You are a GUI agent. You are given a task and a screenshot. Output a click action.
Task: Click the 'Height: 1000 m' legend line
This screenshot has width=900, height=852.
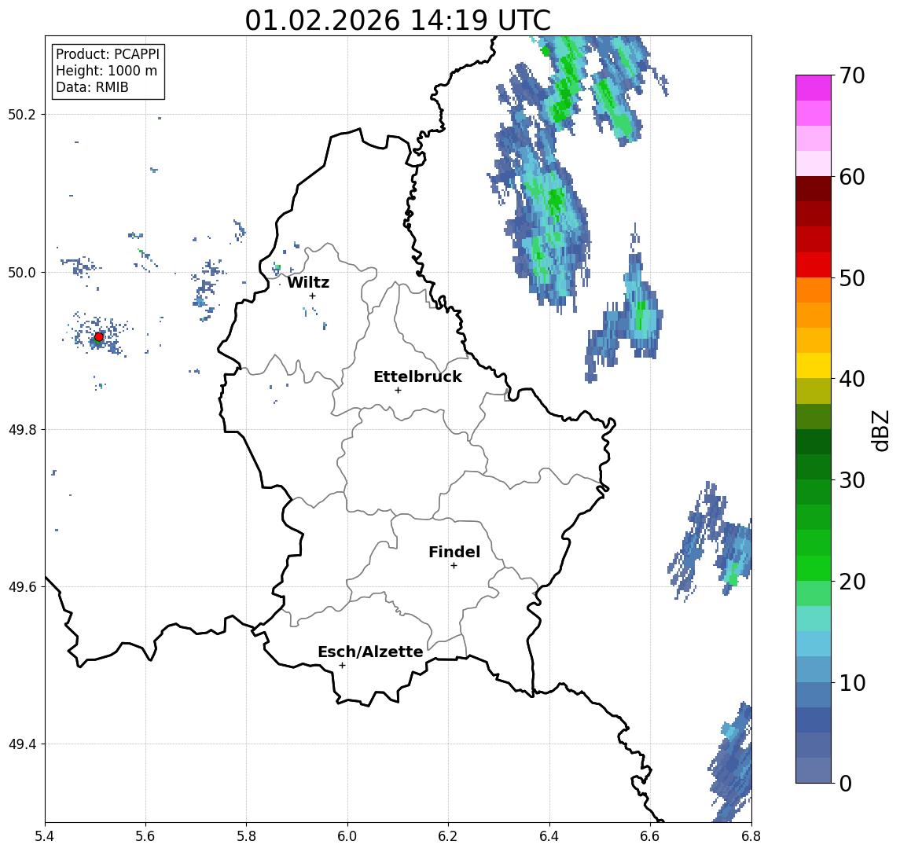click(106, 71)
